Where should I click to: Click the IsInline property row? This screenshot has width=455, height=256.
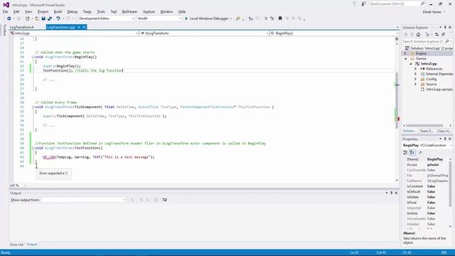426,213
